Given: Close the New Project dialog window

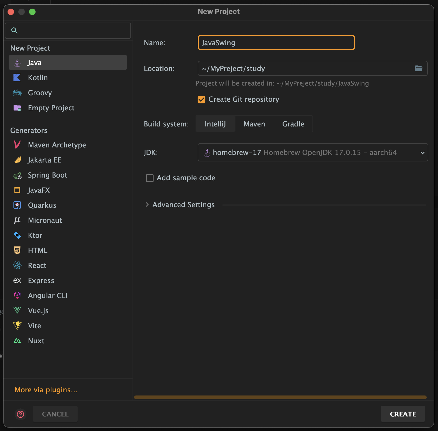Looking at the screenshot, I should pos(11,12).
